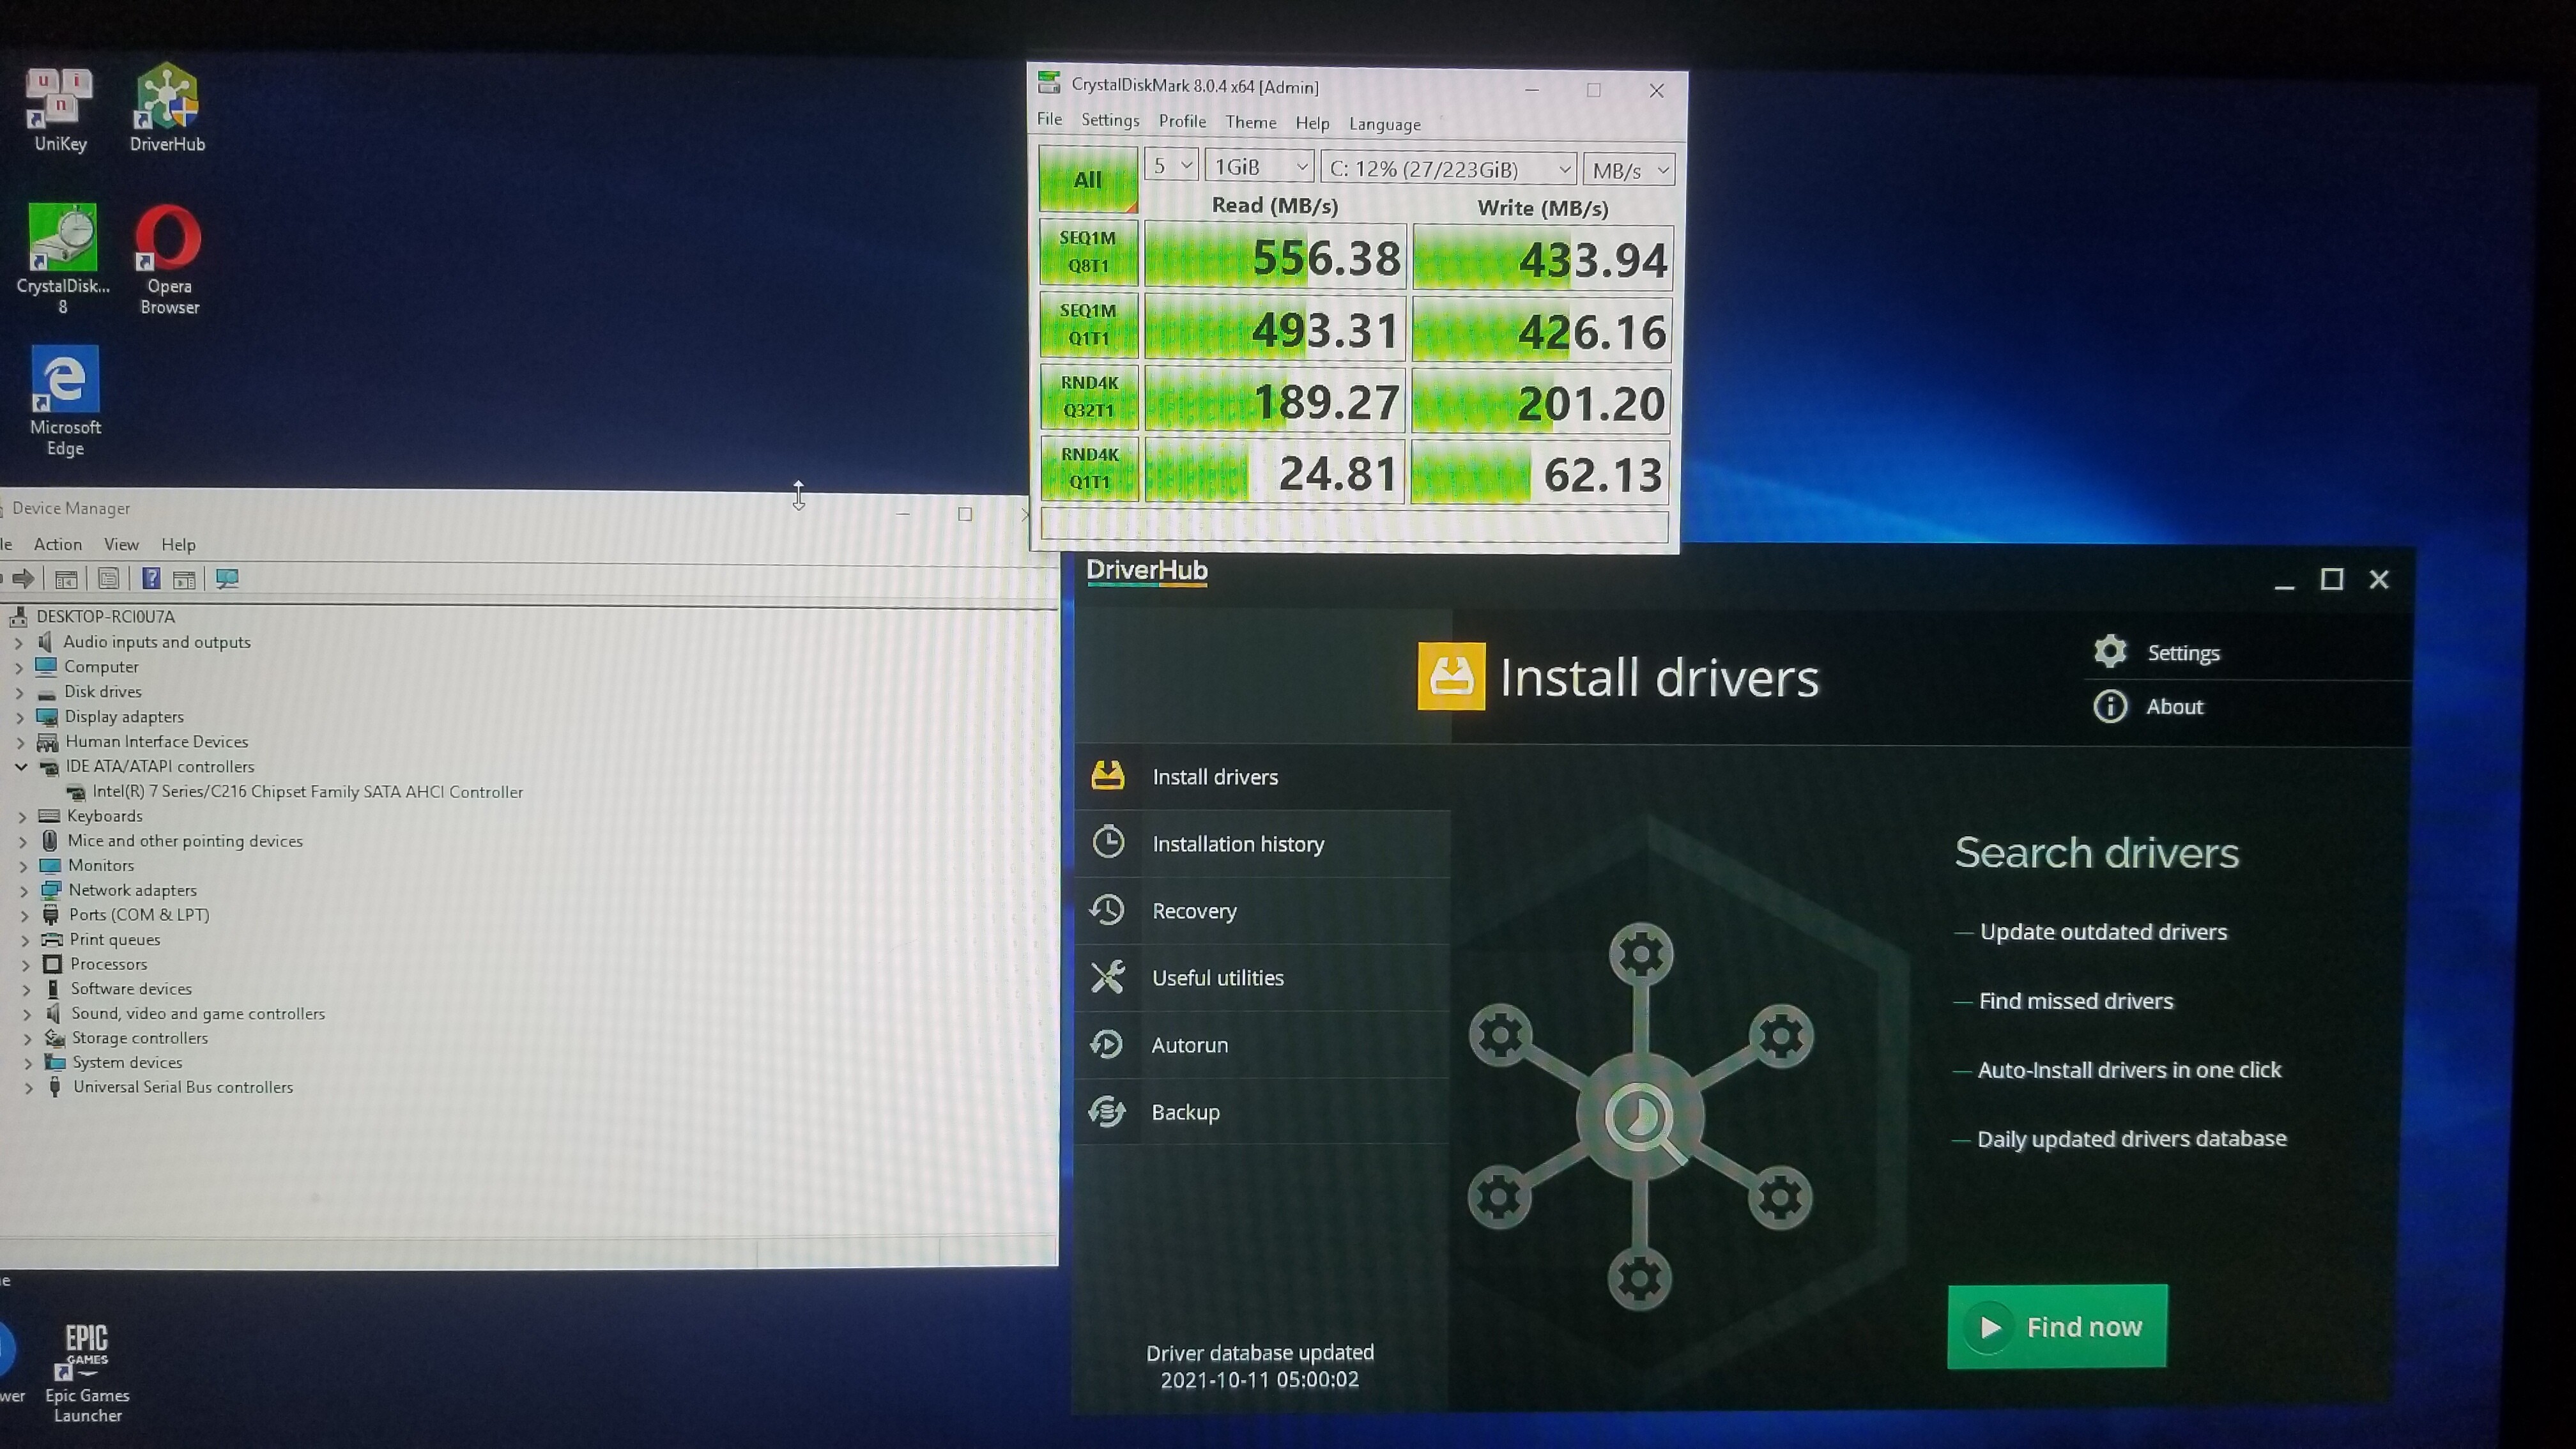Open CrystalDiskMark File menu
The width and height of the screenshot is (2576, 1449).
[1049, 119]
